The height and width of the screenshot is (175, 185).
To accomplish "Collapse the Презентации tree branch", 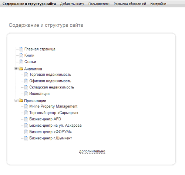I will [16, 100].
